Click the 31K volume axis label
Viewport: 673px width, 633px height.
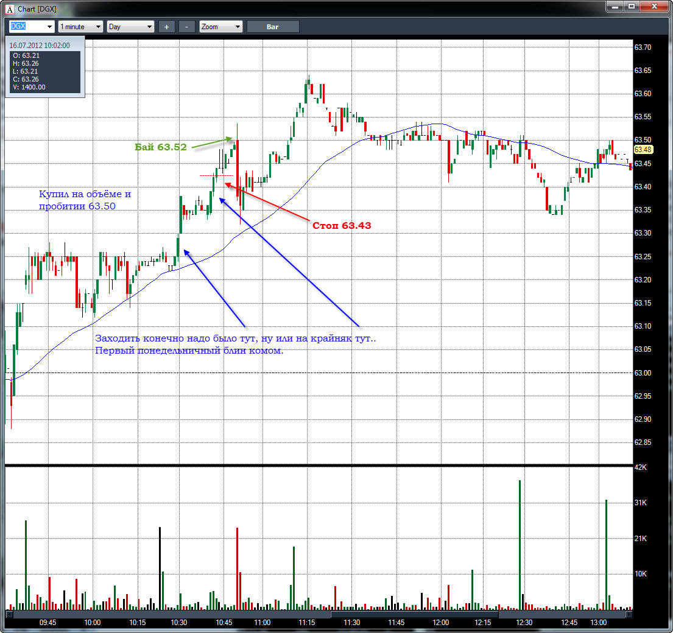pos(641,503)
